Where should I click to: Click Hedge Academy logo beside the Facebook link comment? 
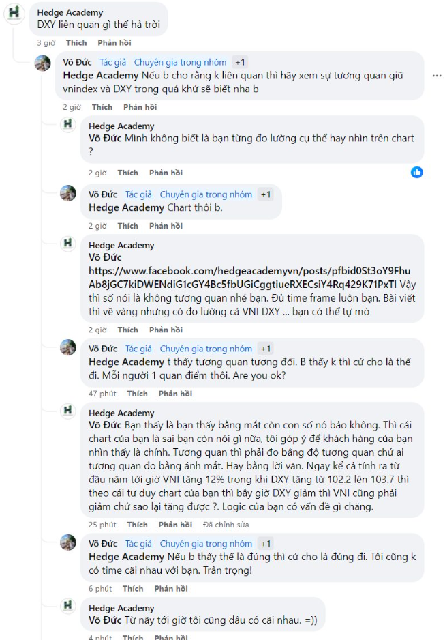(68, 244)
